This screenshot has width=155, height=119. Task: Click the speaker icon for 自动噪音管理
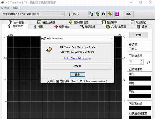click(x=70, y=22)
